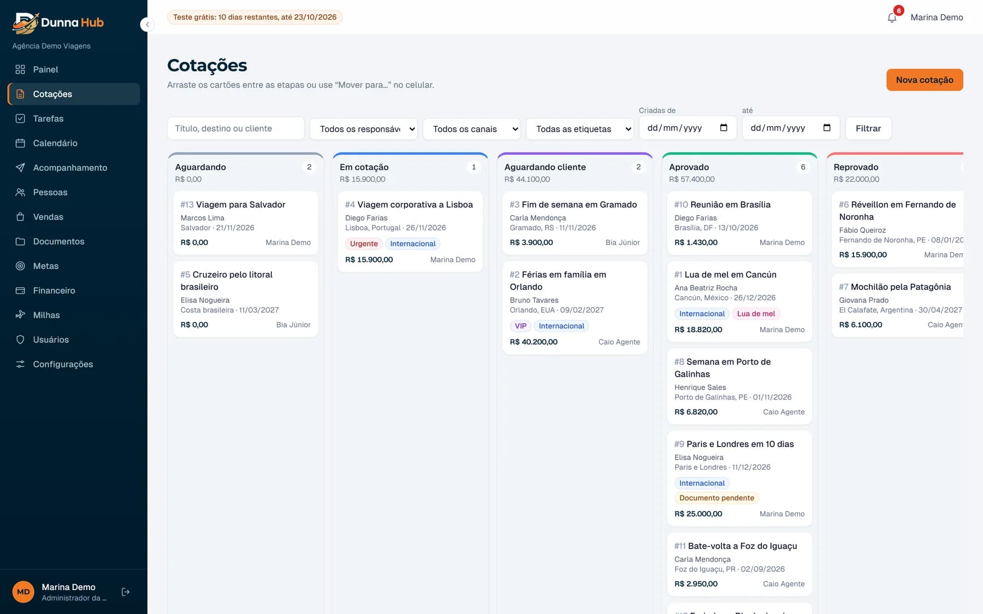Screen dimensions: 983x614
Task: Open card #2 Férias em família em Orlando
Action: 575,308
